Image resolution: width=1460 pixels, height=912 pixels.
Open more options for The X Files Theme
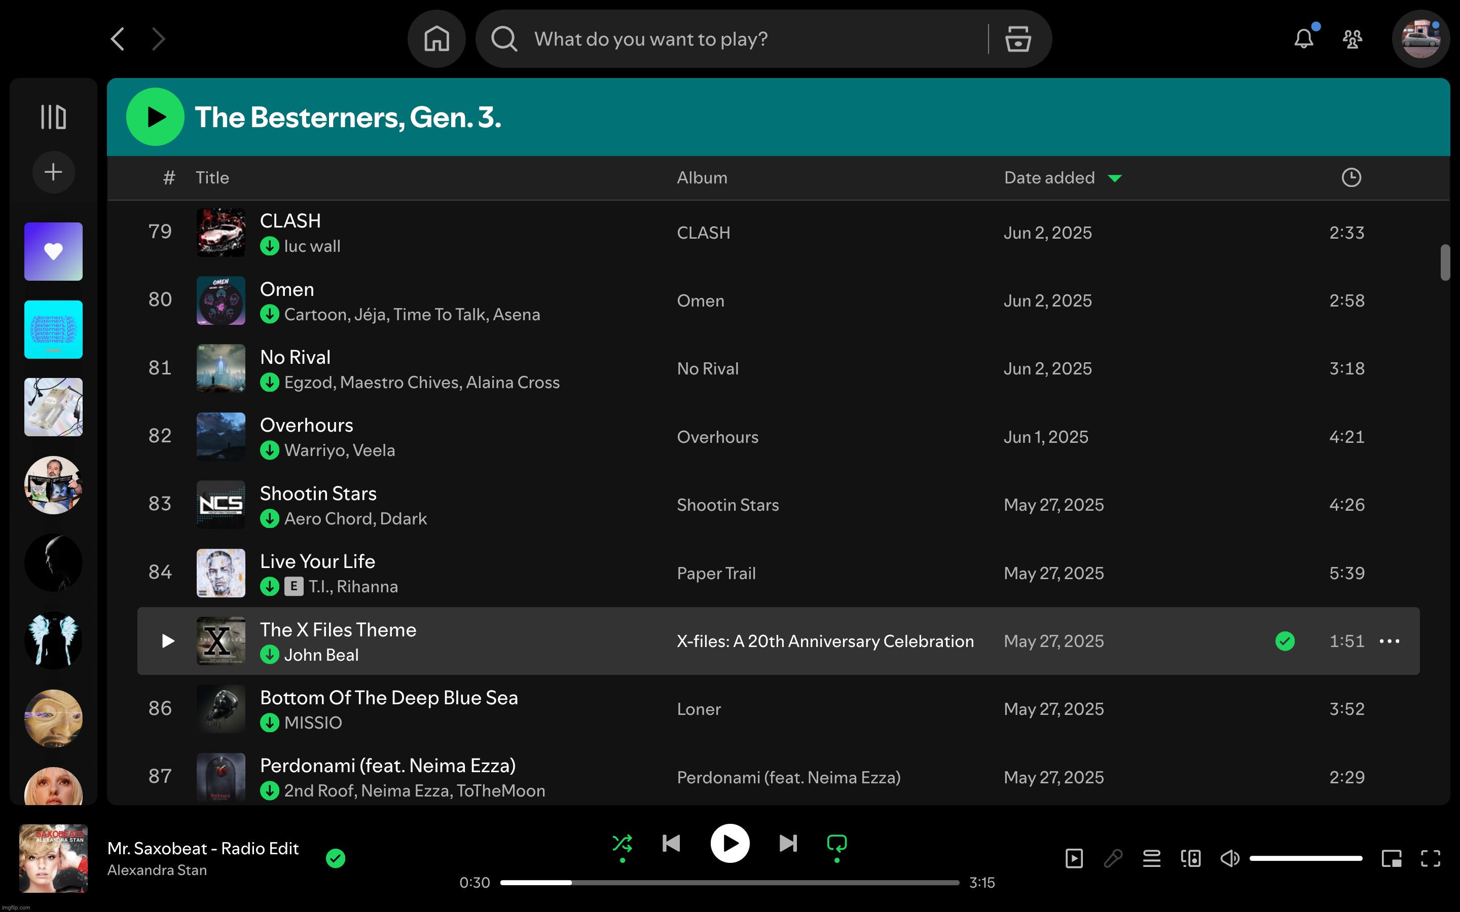coord(1390,641)
